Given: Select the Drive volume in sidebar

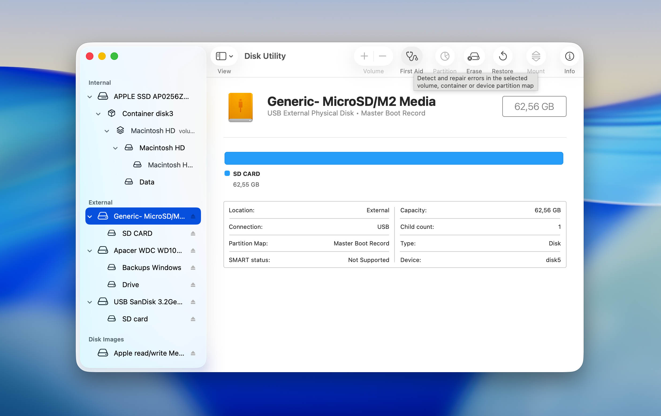Looking at the screenshot, I should pyautogui.click(x=130, y=285).
